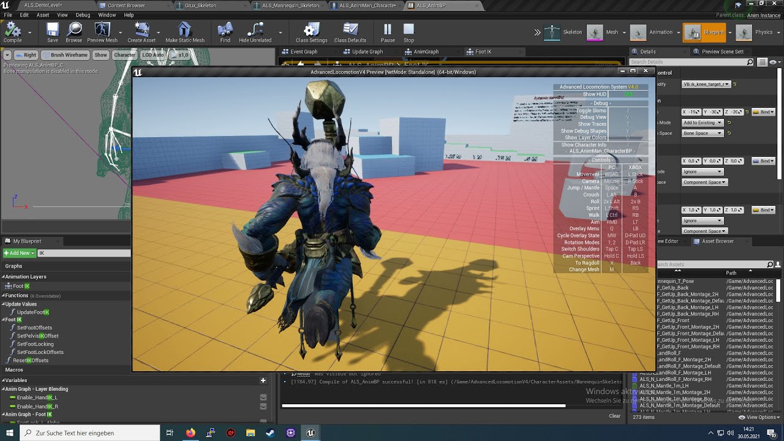The width and height of the screenshot is (784, 441).
Task: Open the Asset menu
Action: click(43, 15)
